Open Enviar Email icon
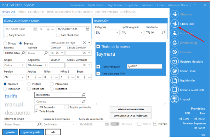The width and height of the screenshot is (211, 138). 174,71
